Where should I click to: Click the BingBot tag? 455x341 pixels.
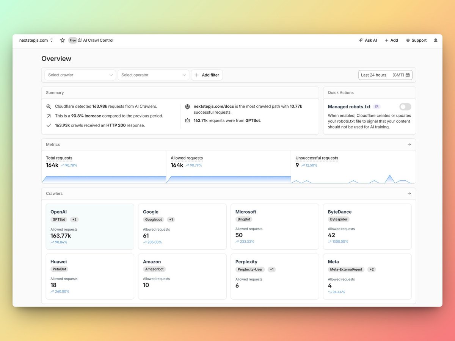244,219
